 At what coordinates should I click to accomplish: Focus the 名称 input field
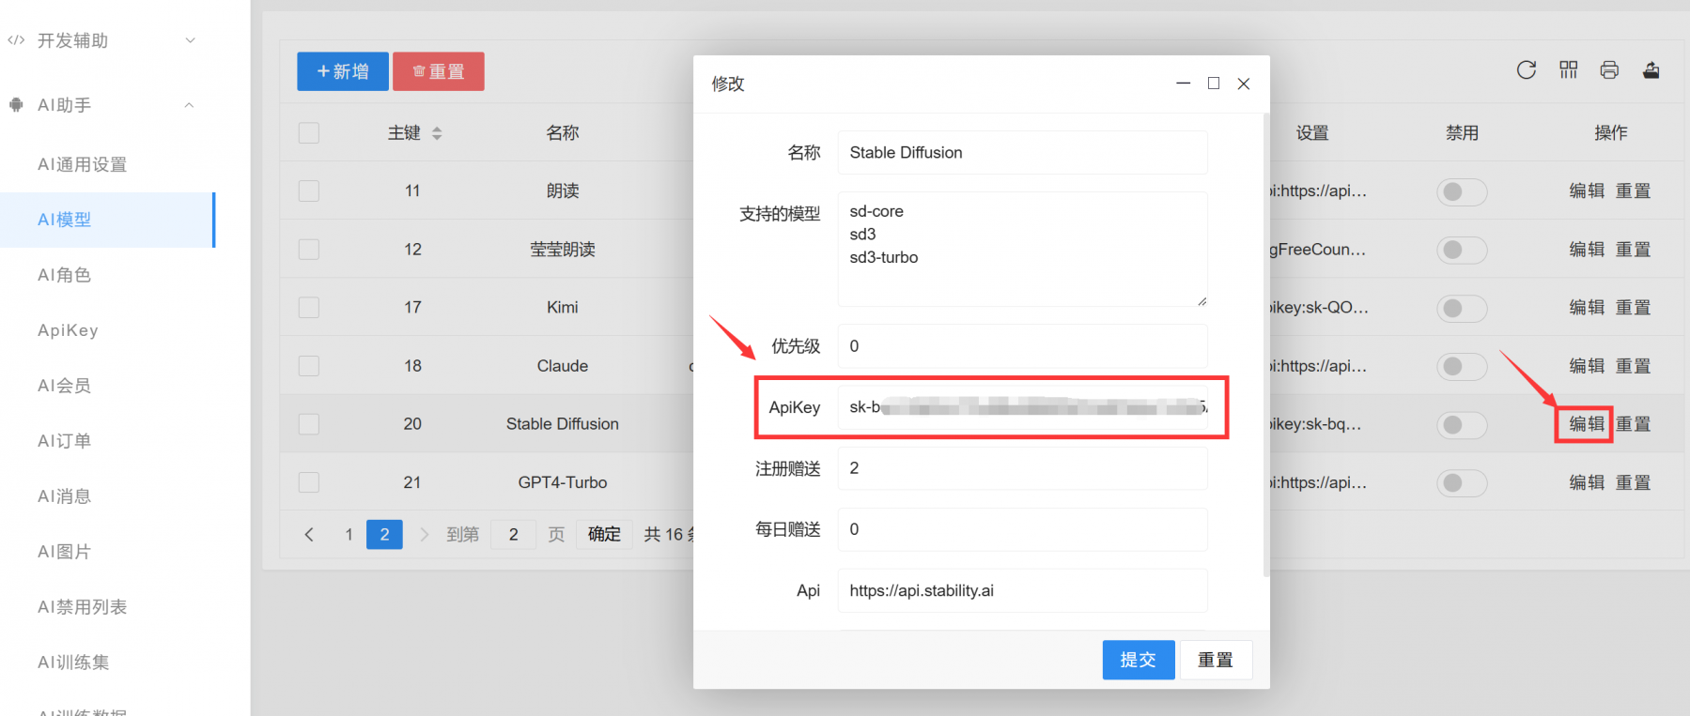point(1022,153)
